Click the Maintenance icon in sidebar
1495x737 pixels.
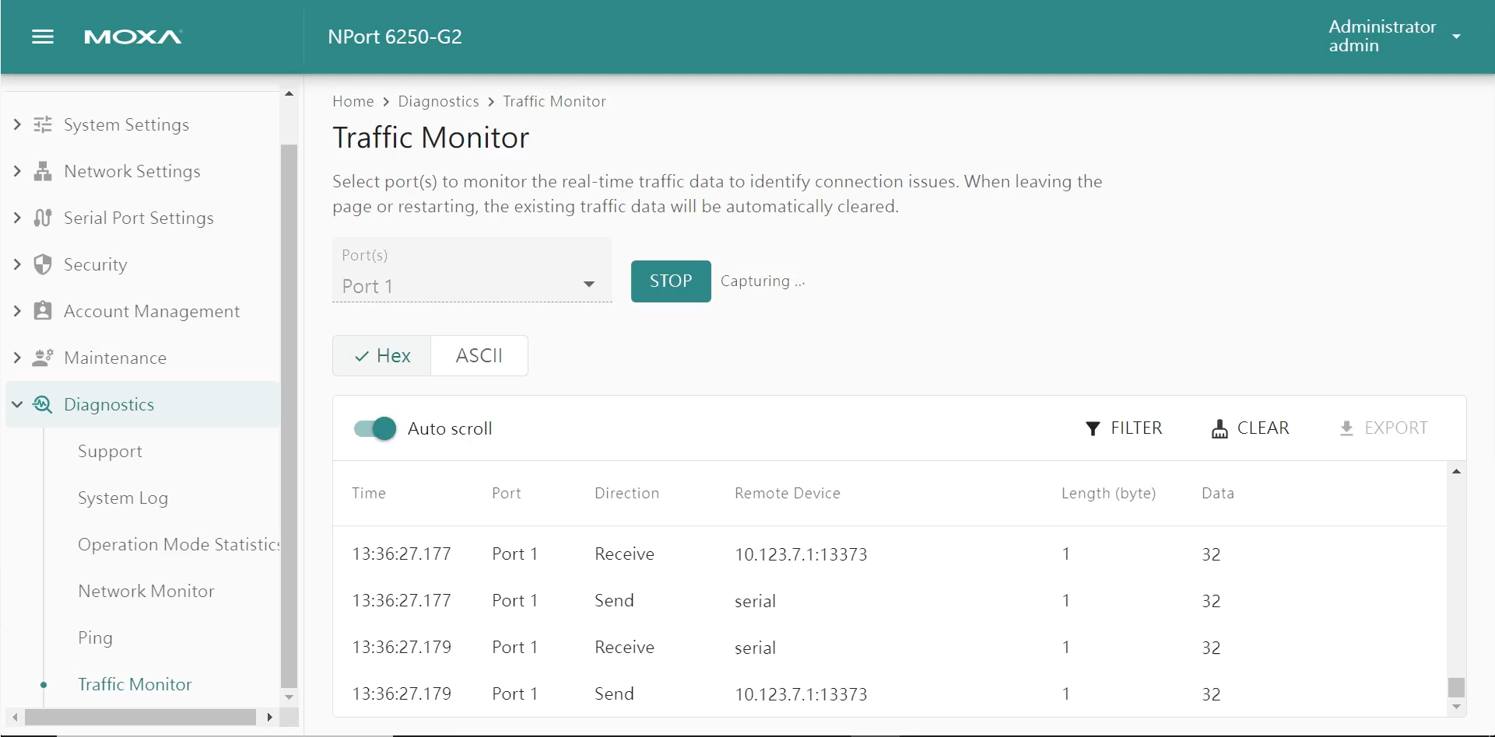pos(43,358)
